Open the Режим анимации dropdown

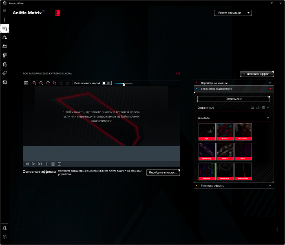[233, 13]
